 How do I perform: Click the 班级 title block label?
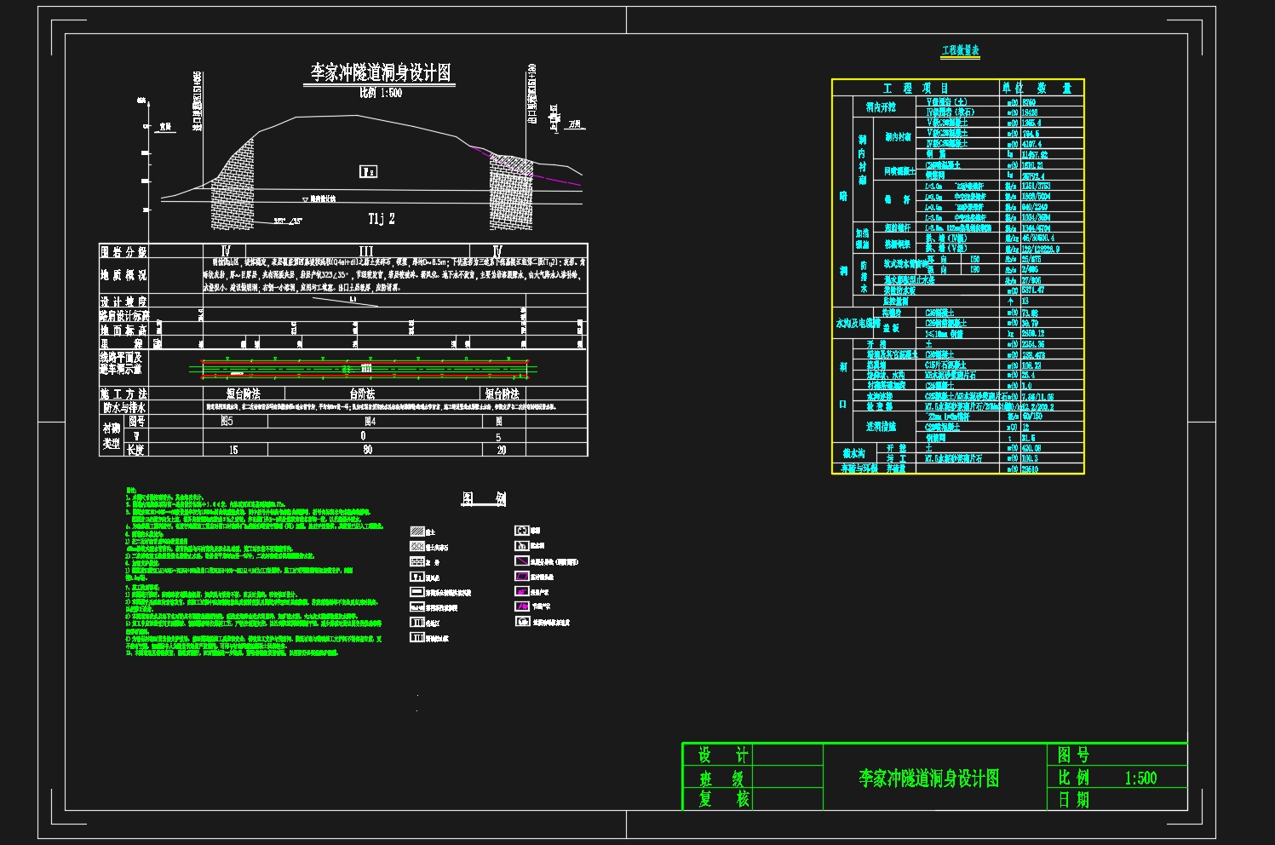point(723,778)
